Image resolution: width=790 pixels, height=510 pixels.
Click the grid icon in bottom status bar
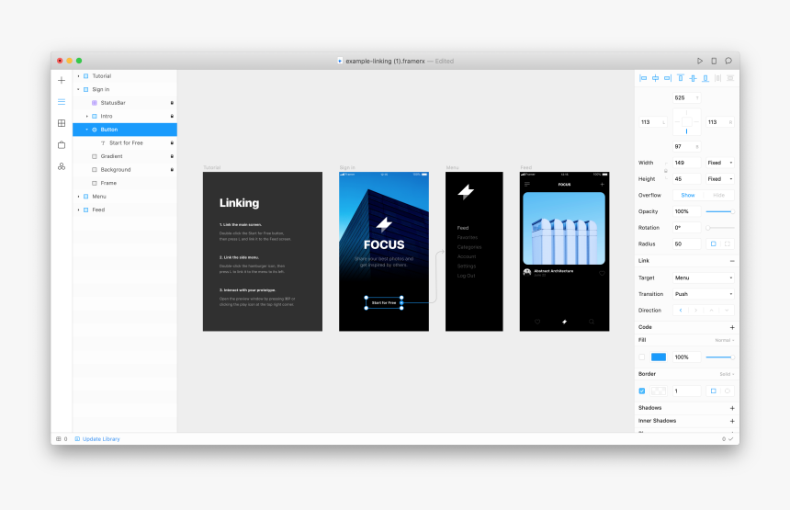pyautogui.click(x=59, y=439)
